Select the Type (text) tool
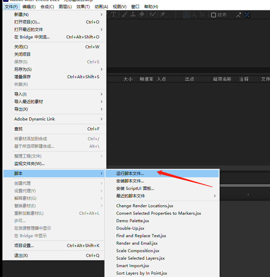 114,15
